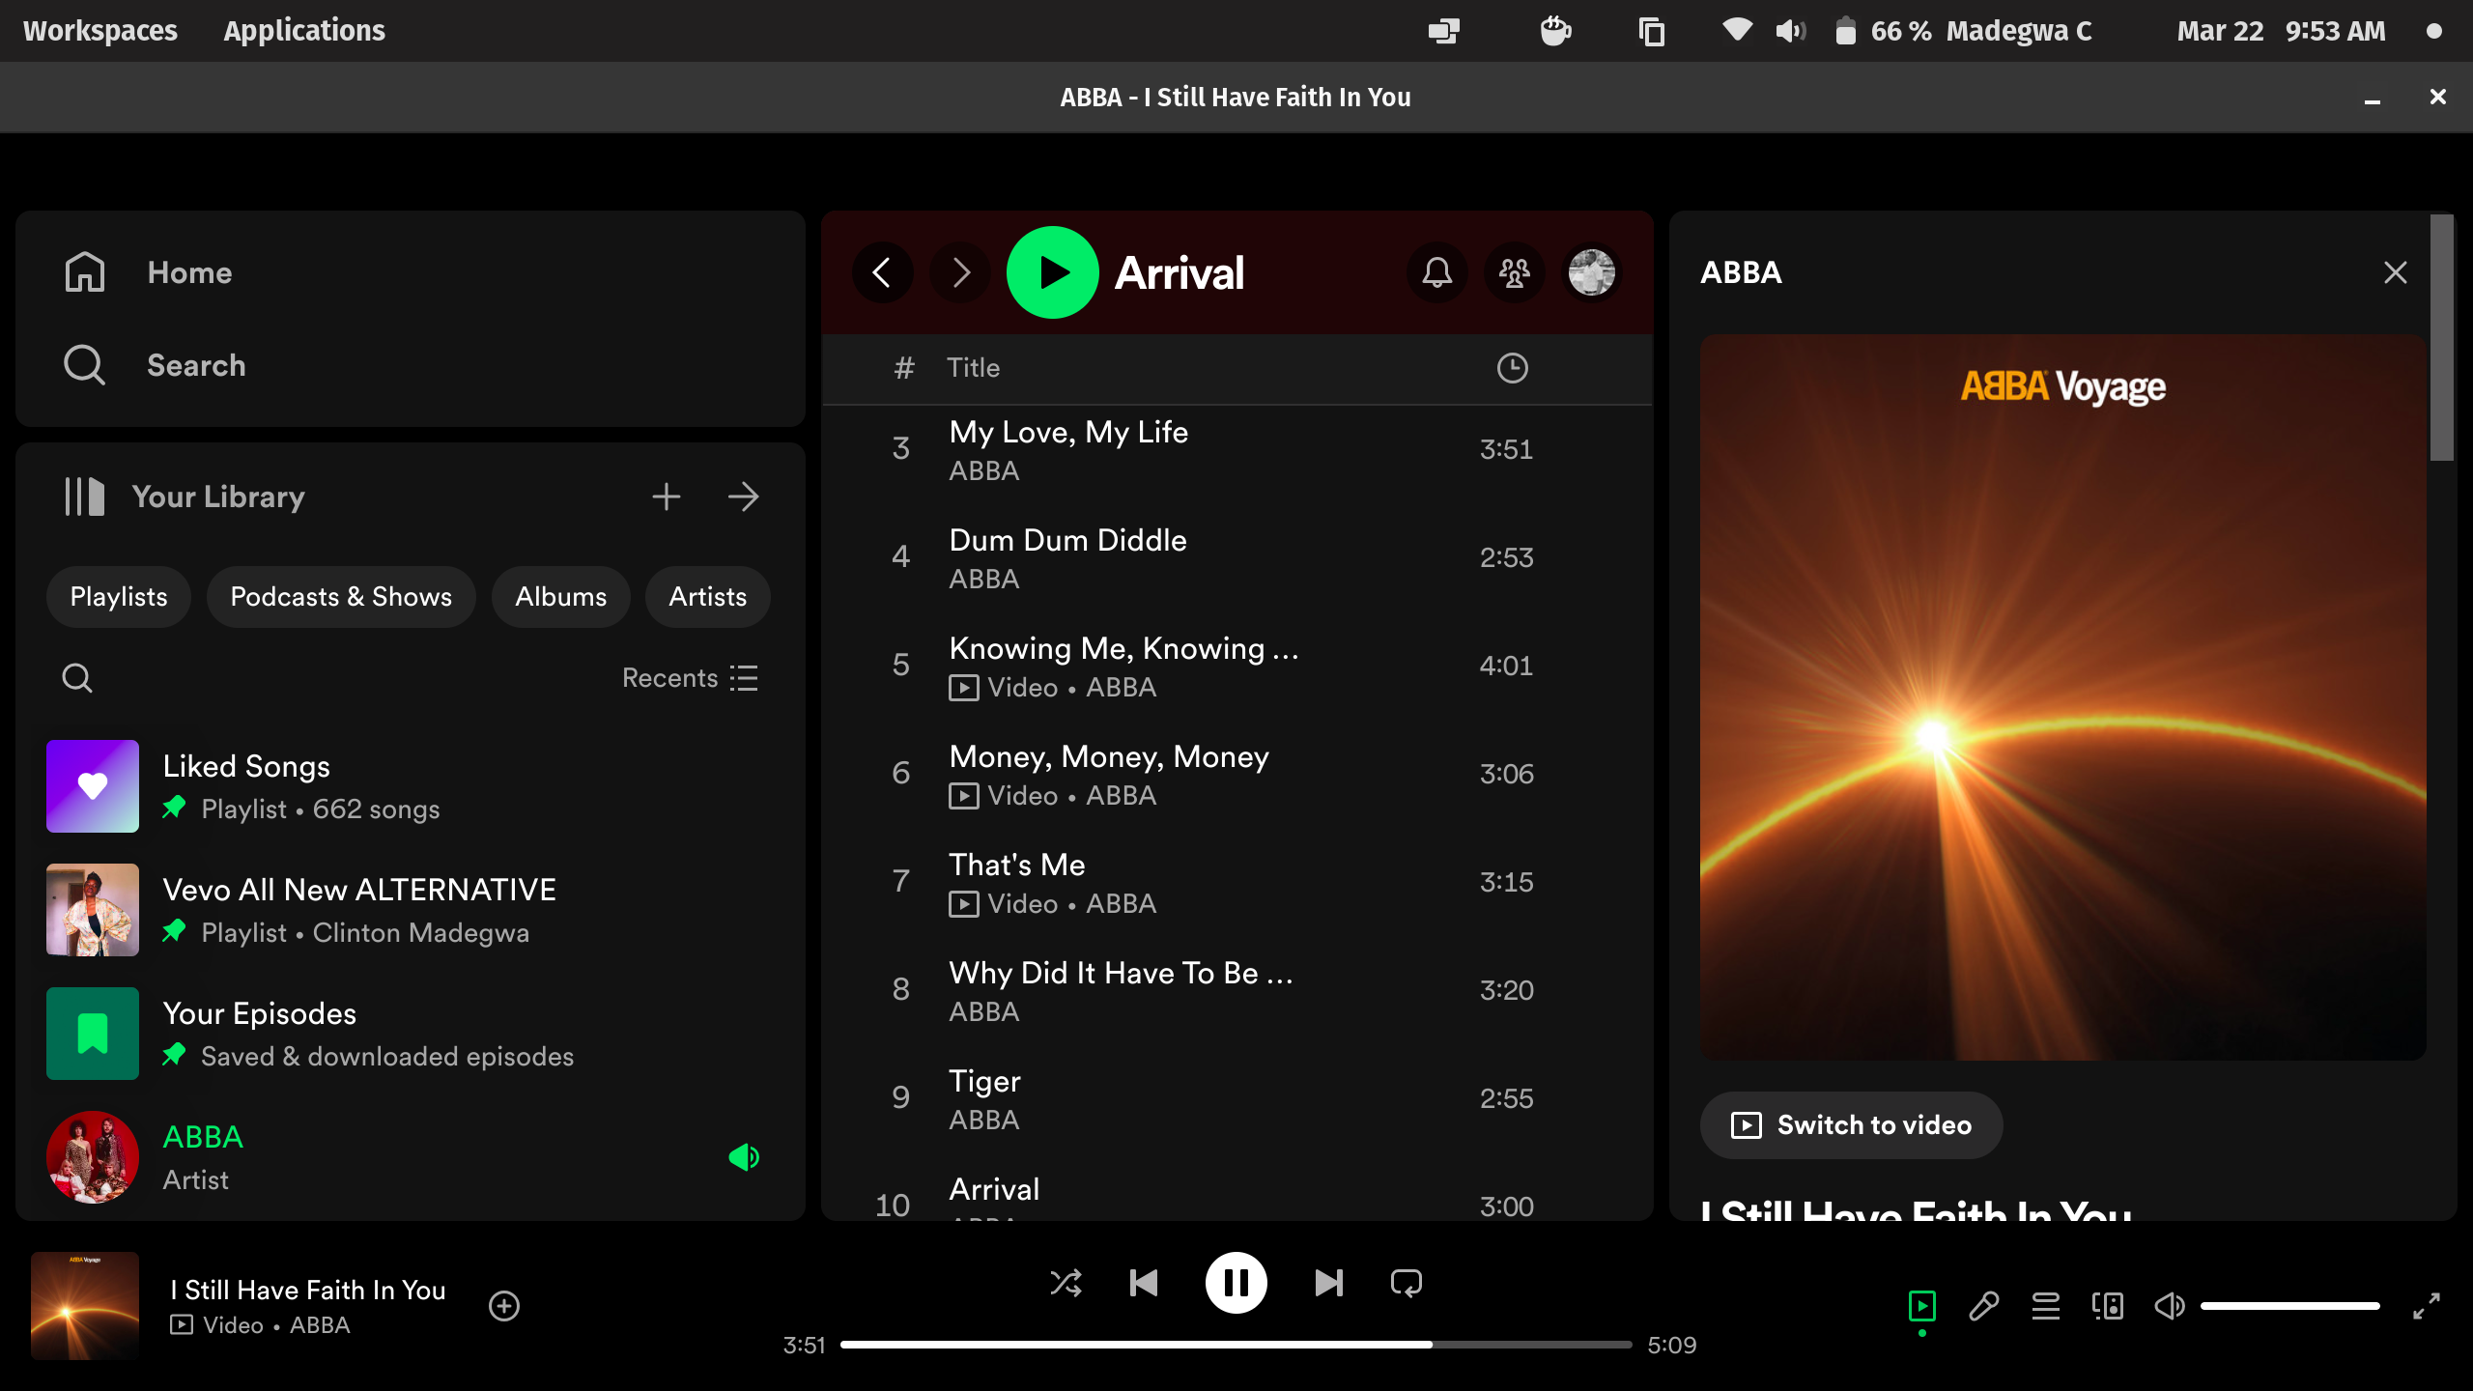The width and height of the screenshot is (2473, 1391).
Task: Pause the current song
Action: coord(1236,1283)
